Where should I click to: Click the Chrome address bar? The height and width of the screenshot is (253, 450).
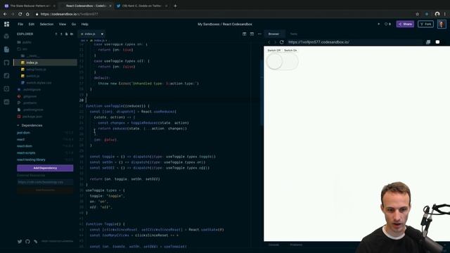(x=224, y=14)
